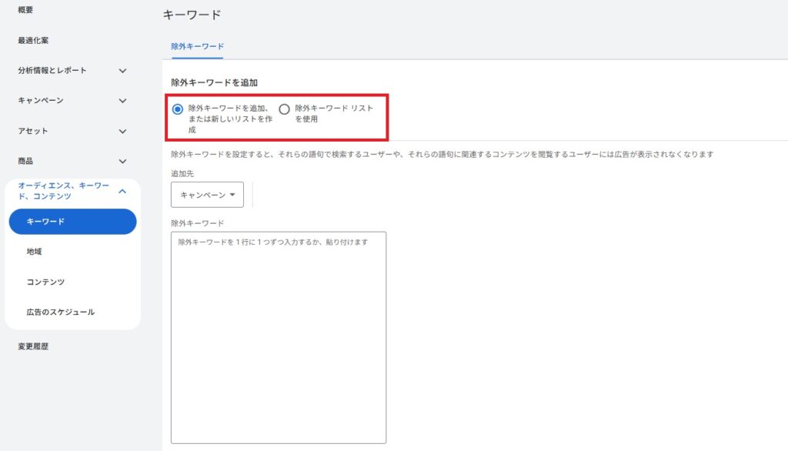788x451 pixels.
Task: Click アセット label in sidebar
Action: 33,131
